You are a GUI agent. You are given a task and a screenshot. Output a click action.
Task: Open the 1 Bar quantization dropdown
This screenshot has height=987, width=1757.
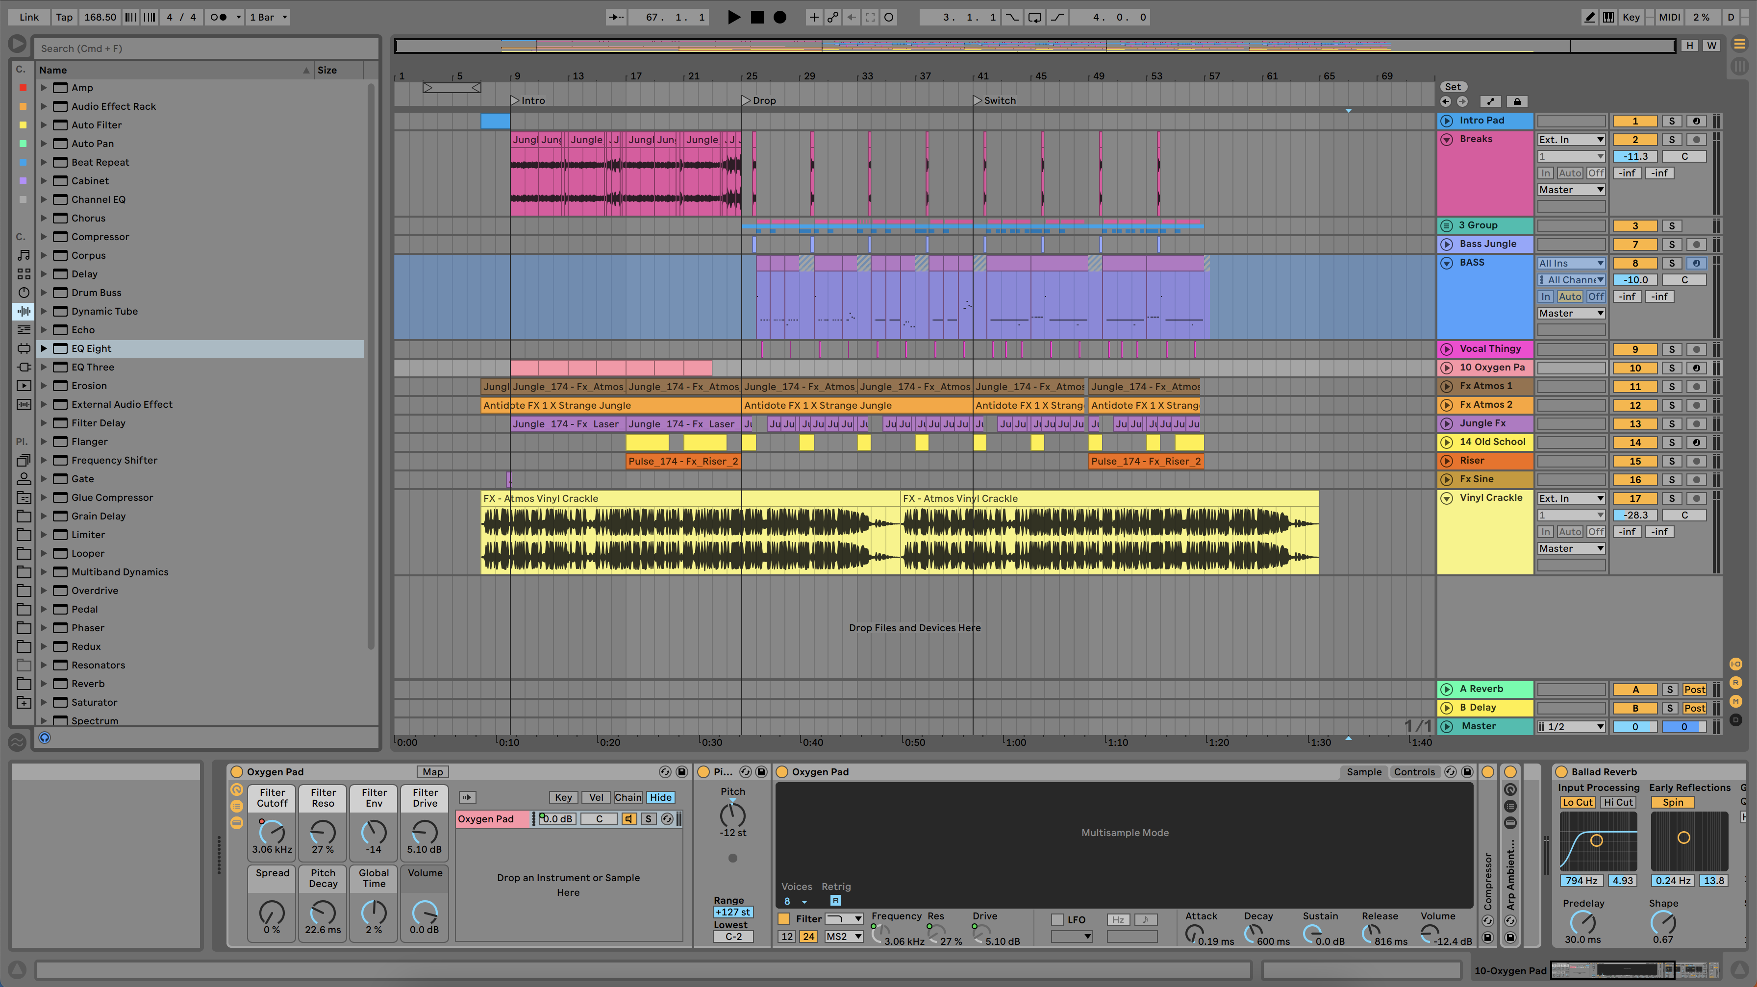point(267,17)
